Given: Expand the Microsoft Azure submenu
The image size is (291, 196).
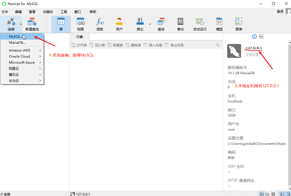Looking at the screenshot, I should click(40, 63).
